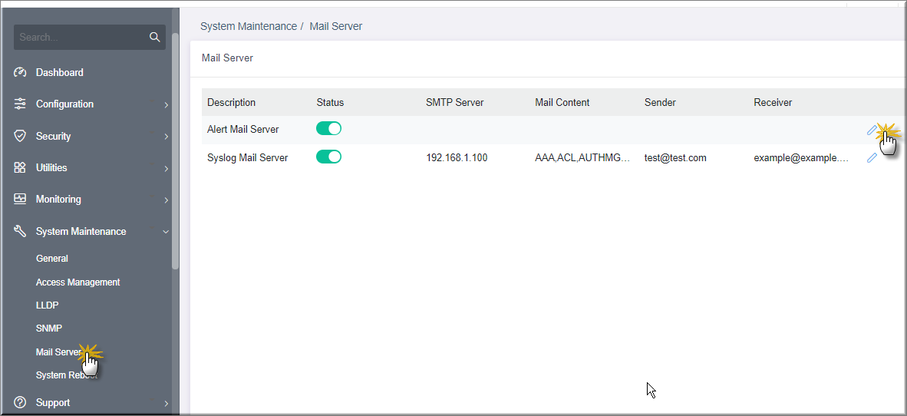Expand the Configuration menu chevron

pos(166,104)
